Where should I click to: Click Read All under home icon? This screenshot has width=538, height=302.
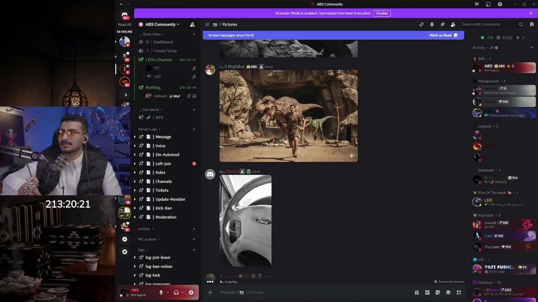click(124, 24)
